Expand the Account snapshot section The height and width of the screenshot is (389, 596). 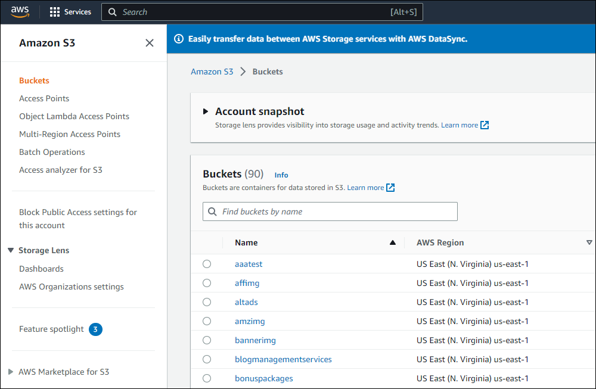click(x=206, y=111)
